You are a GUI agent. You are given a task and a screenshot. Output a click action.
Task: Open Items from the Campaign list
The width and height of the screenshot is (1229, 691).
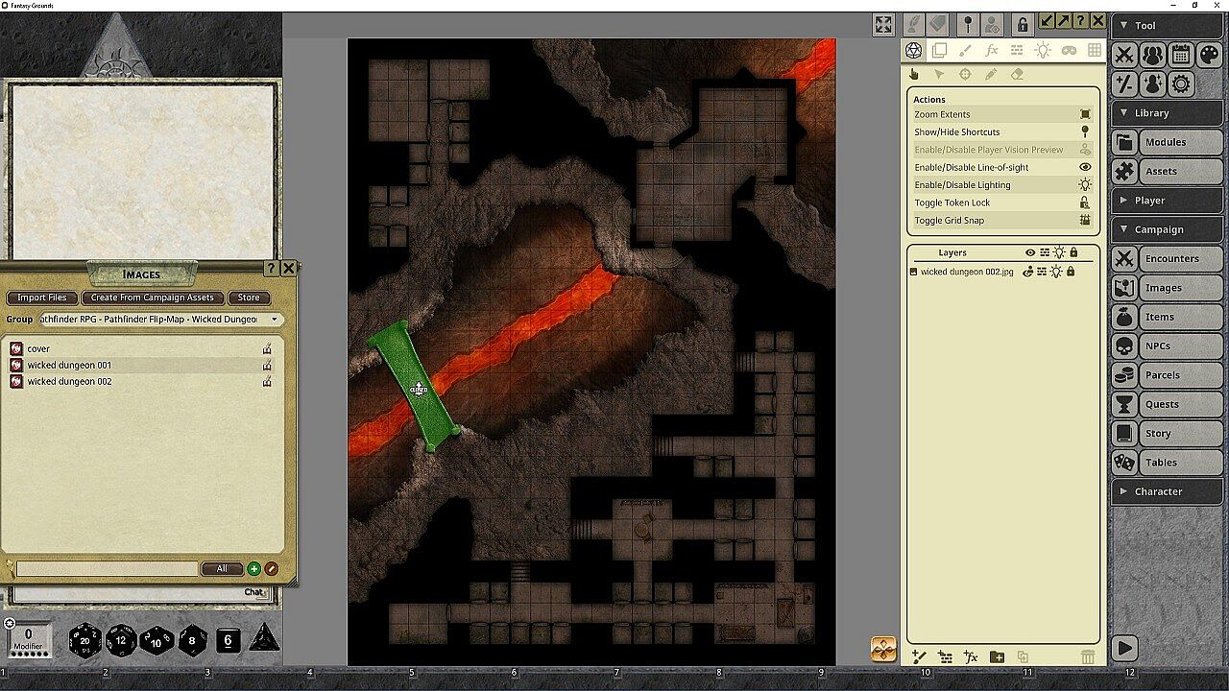coord(1167,317)
